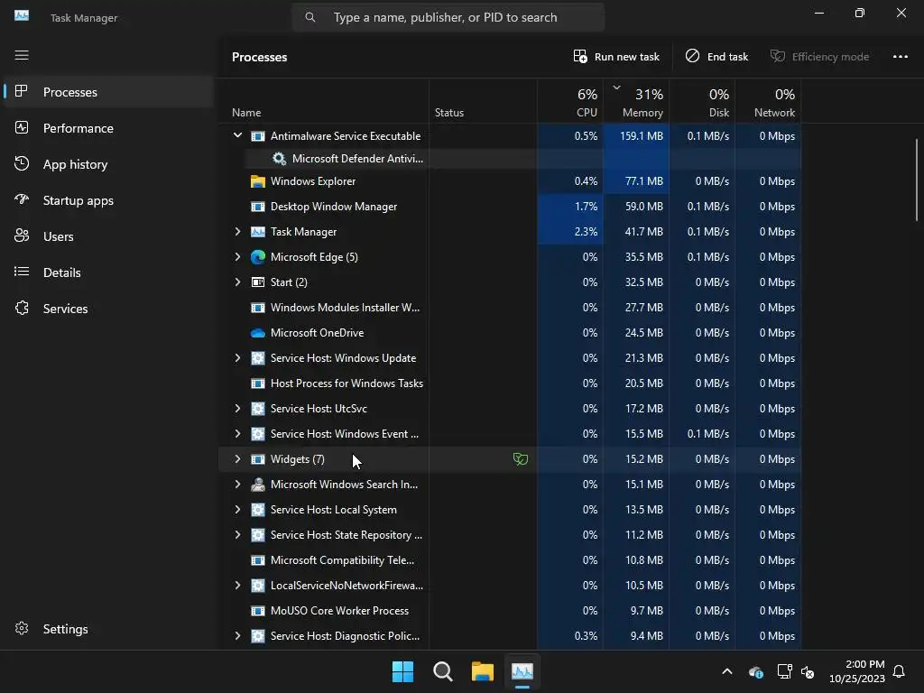Open taskbar Search magnifier

point(442,671)
